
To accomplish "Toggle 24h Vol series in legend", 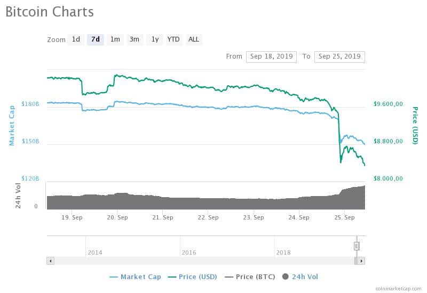I will [300, 277].
